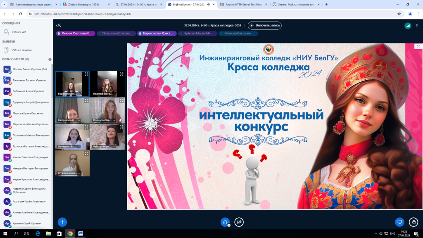Fullscreen Олонцева webcam video
The height and width of the screenshot is (238, 423).
click(122, 100)
